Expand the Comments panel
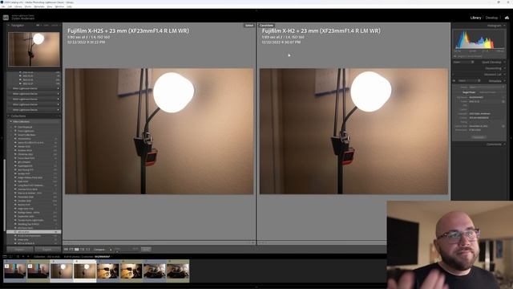Screen dimensions: 513x289 click(504, 144)
